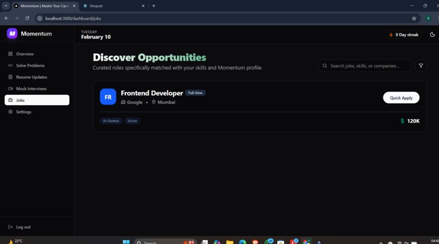Close the Momentum tab
Screen dimensions: 439x244
pyautogui.click(x=74, y=6)
